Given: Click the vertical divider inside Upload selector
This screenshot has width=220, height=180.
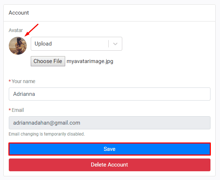Looking at the screenshot, I should [x=109, y=44].
